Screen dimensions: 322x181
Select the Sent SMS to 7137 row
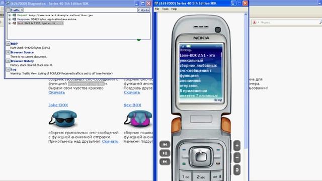[40, 24]
